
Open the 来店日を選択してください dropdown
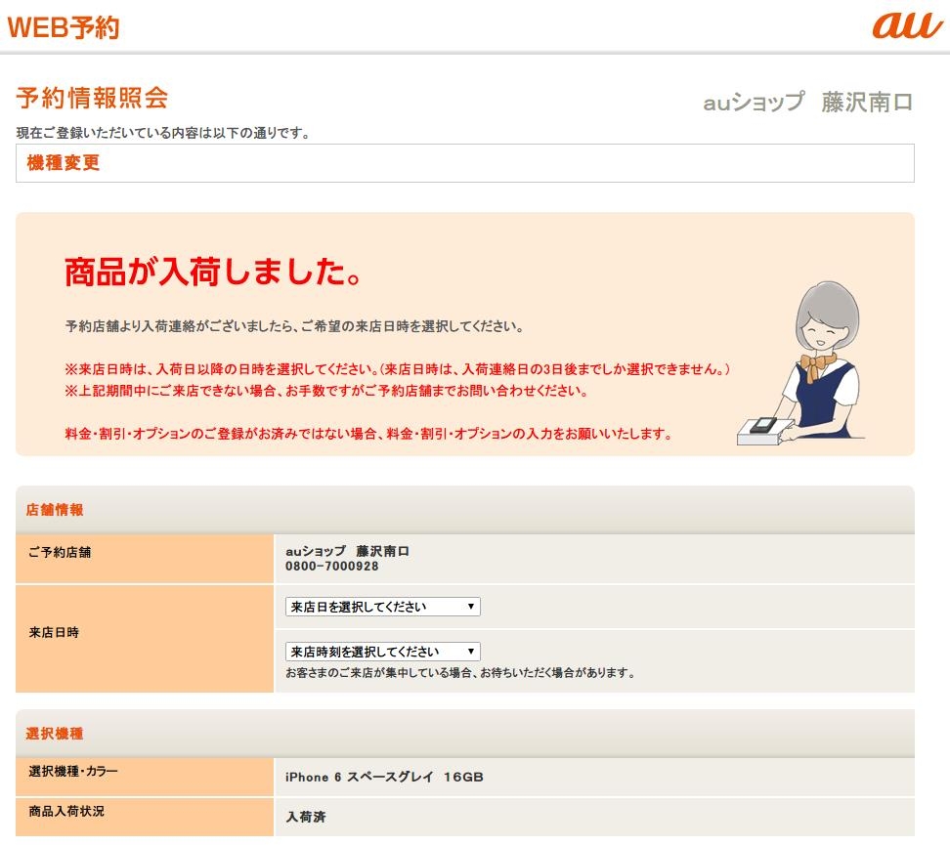(382, 607)
